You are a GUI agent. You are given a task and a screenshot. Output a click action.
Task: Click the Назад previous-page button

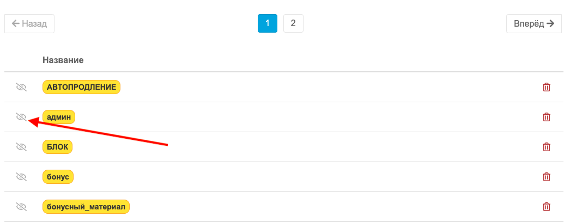[x=29, y=24]
